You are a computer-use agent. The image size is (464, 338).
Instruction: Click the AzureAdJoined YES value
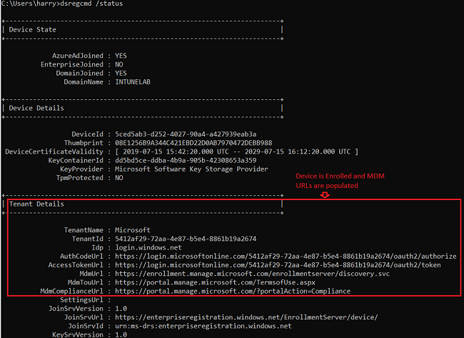tap(121, 56)
